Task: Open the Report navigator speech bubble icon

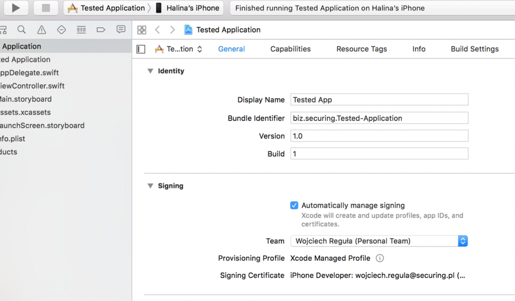Action: (x=121, y=30)
